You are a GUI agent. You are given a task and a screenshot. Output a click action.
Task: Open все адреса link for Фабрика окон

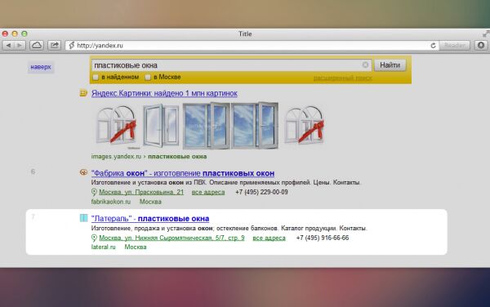point(208,192)
